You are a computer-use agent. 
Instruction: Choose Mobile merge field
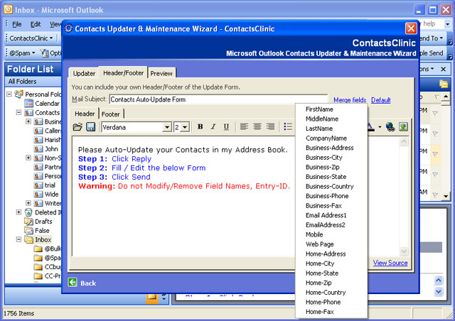tap(314, 234)
